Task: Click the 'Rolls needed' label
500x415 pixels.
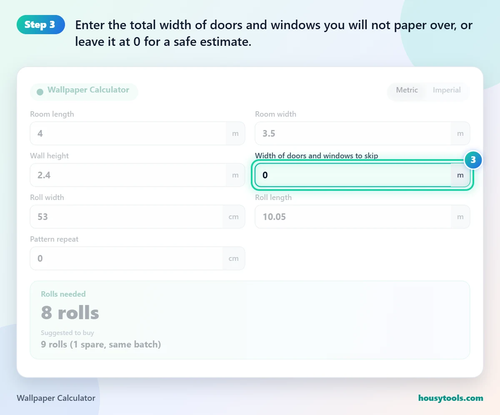Action: 63,294
